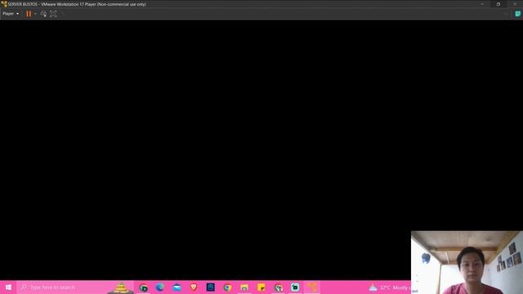Send Ctrl+Alt+Del to the virtual machine
Screen dimensions: 523x294
43,14
